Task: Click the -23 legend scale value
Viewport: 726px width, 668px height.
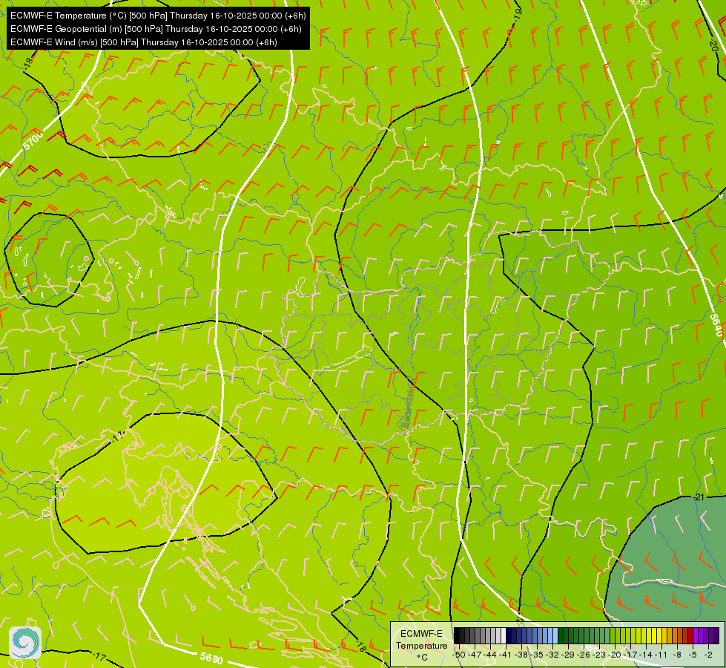Action: tap(599, 655)
